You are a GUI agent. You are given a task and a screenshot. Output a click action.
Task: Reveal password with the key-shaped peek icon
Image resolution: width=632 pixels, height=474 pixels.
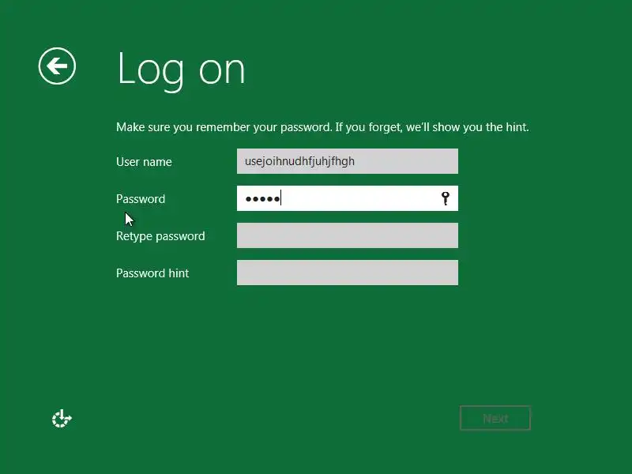point(445,198)
